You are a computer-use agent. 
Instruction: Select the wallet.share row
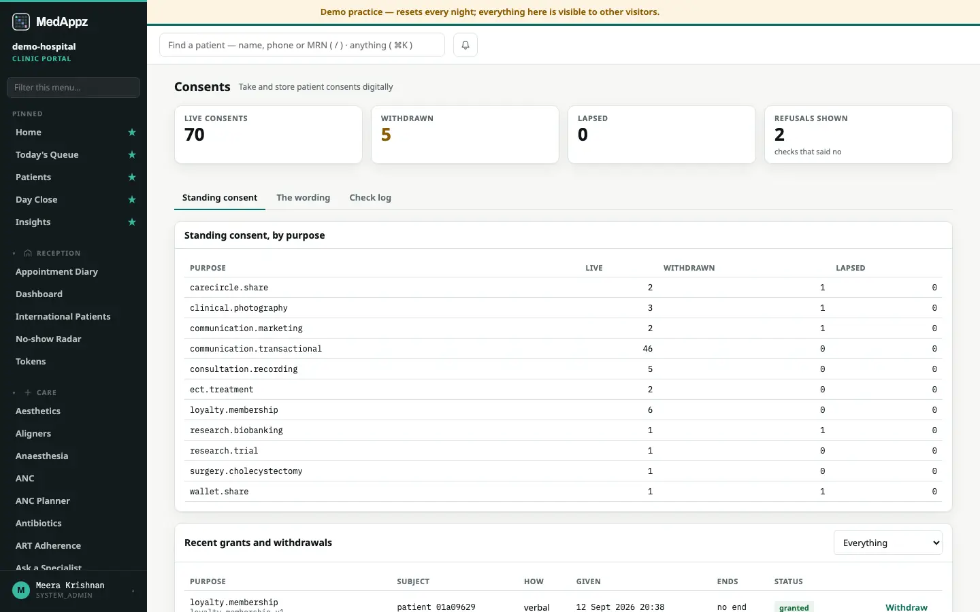(x=563, y=492)
